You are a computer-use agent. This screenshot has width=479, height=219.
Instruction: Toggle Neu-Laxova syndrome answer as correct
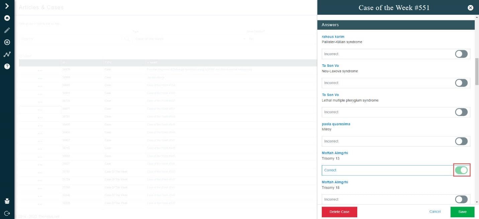pyautogui.click(x=461, y=83)
